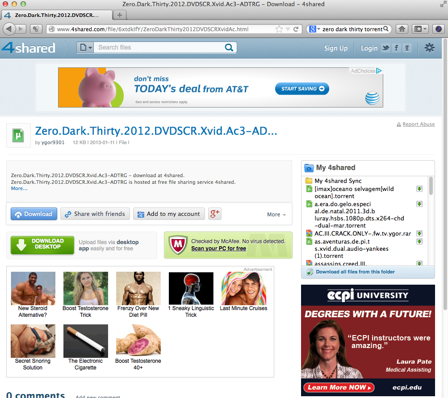
Task: Expand the More options dropdown
Action: click(x=276, y=214)
